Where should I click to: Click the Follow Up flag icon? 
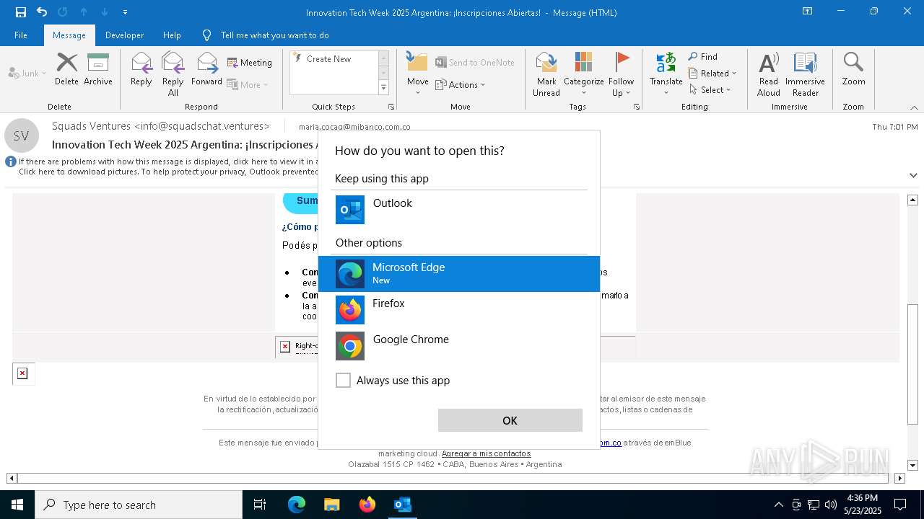[621, 63]
